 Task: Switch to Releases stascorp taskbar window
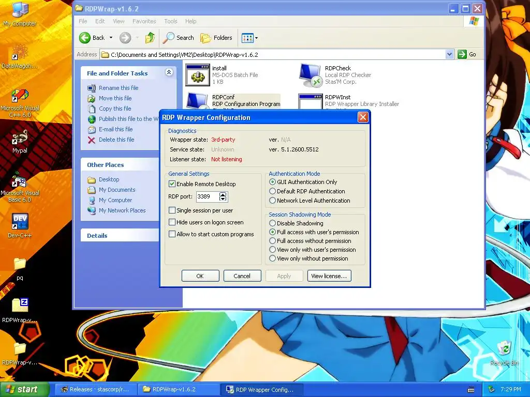click(96, 389)
